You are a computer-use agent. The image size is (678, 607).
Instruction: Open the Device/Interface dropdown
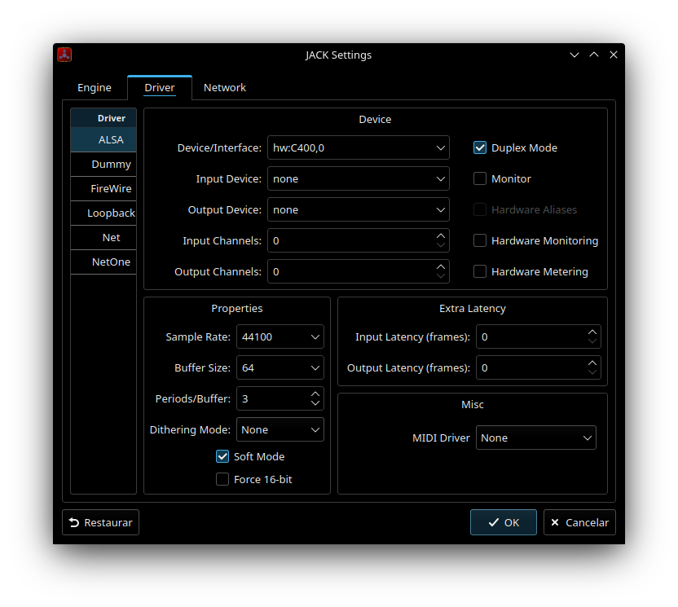click(x=359, y=147)
